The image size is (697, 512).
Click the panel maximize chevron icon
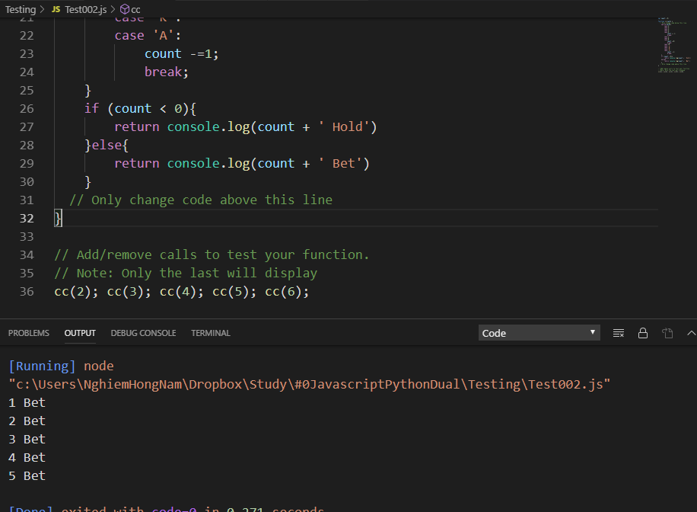(x=691, y=333)
